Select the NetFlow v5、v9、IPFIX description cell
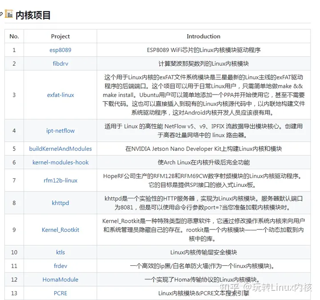Image resolution: width=320 pixels, height=300 pixels. 204,130
